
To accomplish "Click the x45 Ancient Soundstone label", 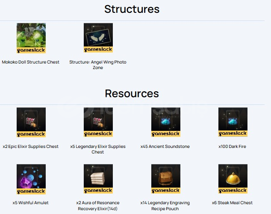I will click(x=165, y=147).
